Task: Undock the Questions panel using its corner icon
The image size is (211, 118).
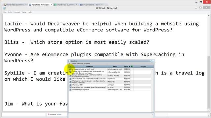Action: pyautogui.click(x=153, y=61)
